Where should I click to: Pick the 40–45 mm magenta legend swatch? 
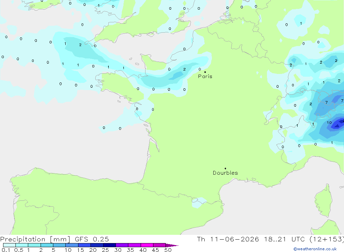147,245
